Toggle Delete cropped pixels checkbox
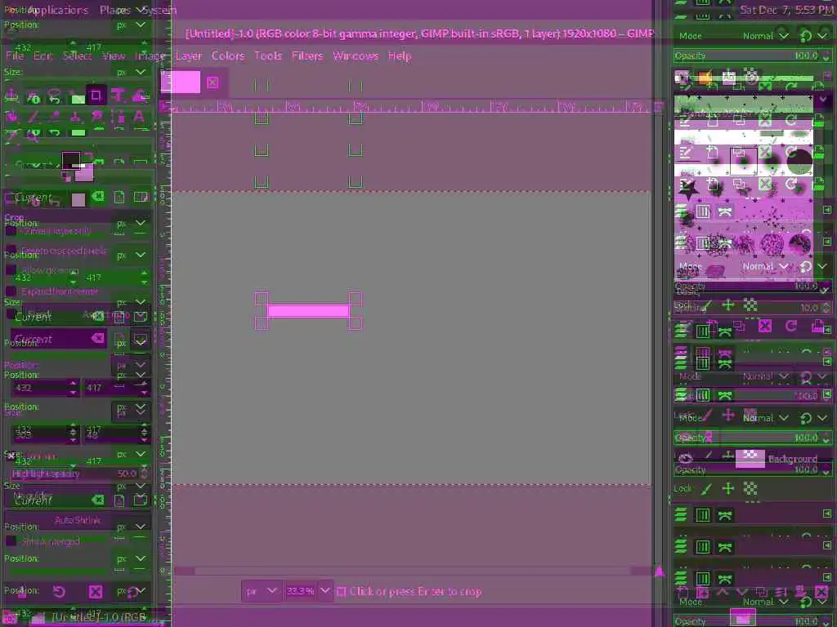837x627 pixels. point(11,251)
